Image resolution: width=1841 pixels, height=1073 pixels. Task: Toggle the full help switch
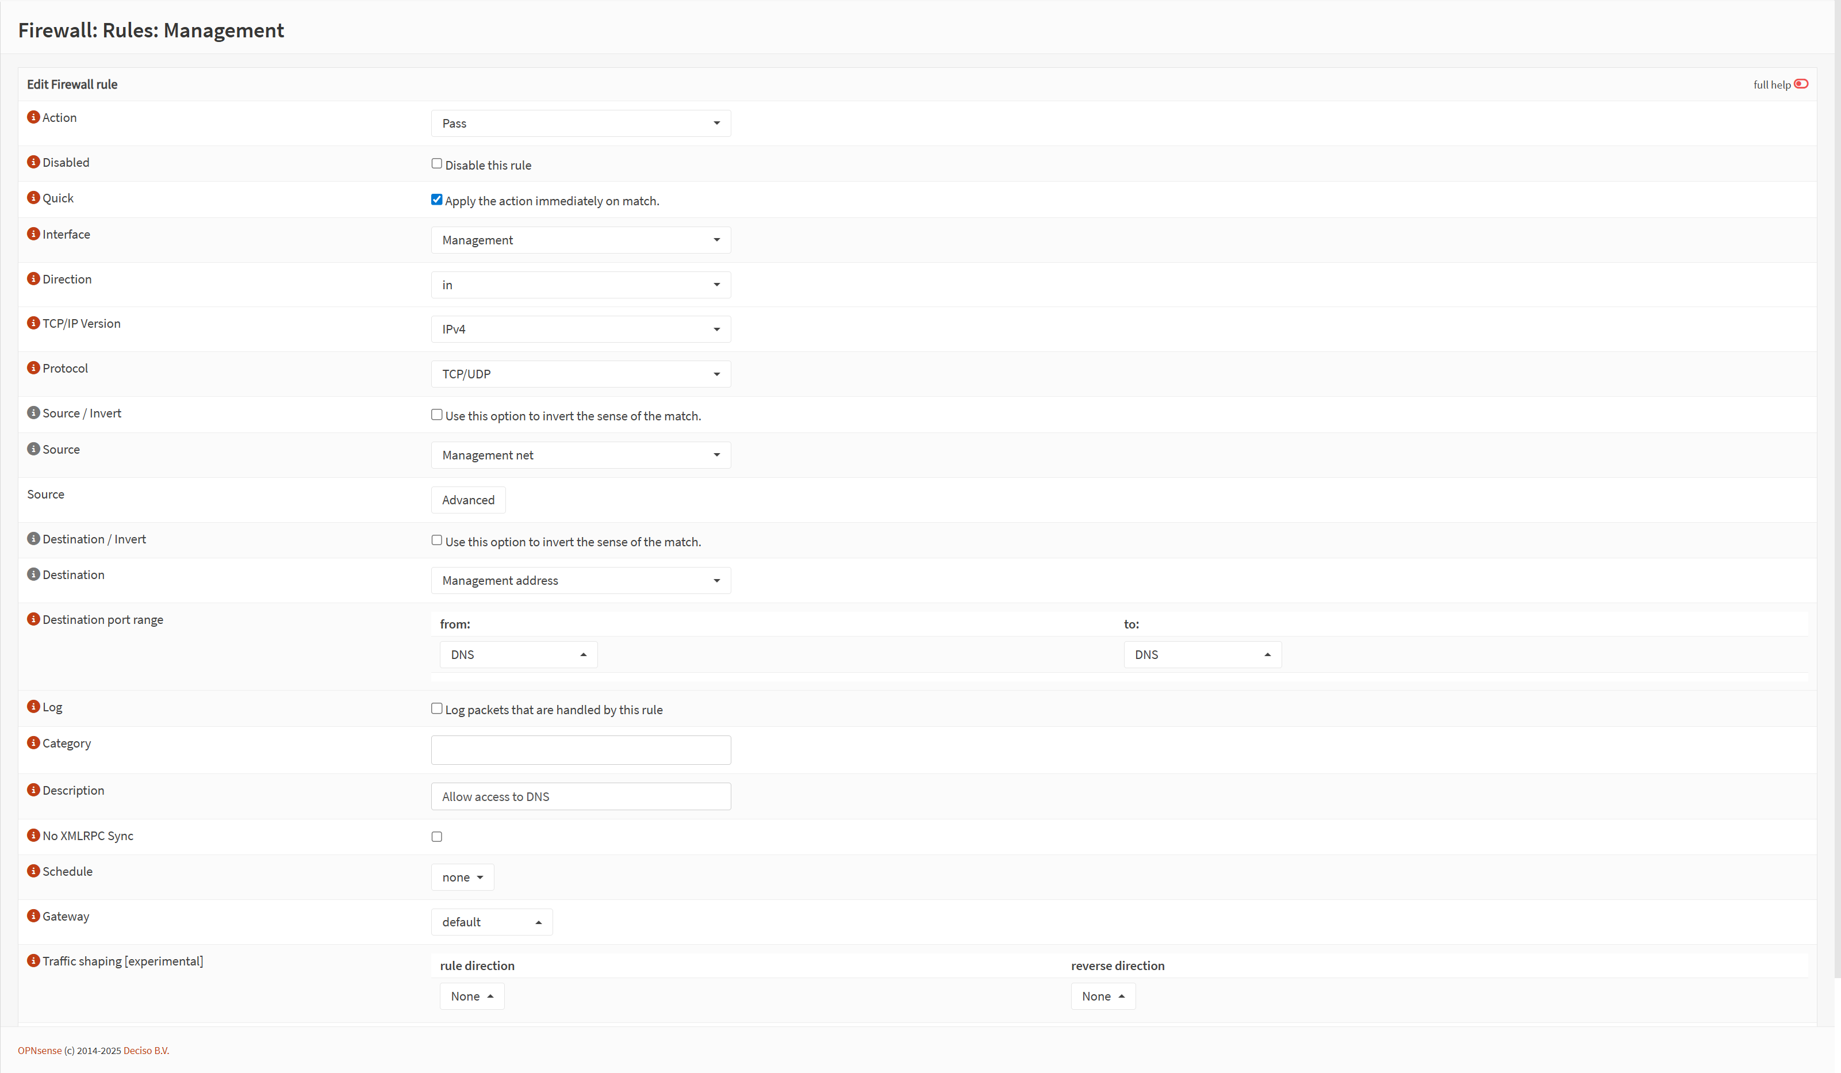point(1801,84)
